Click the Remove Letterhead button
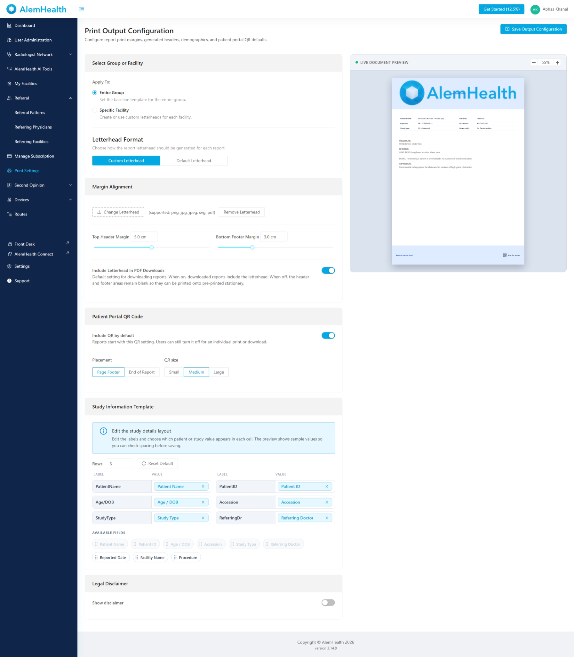This screenshot has width=574, height=657. coord(242,212)
